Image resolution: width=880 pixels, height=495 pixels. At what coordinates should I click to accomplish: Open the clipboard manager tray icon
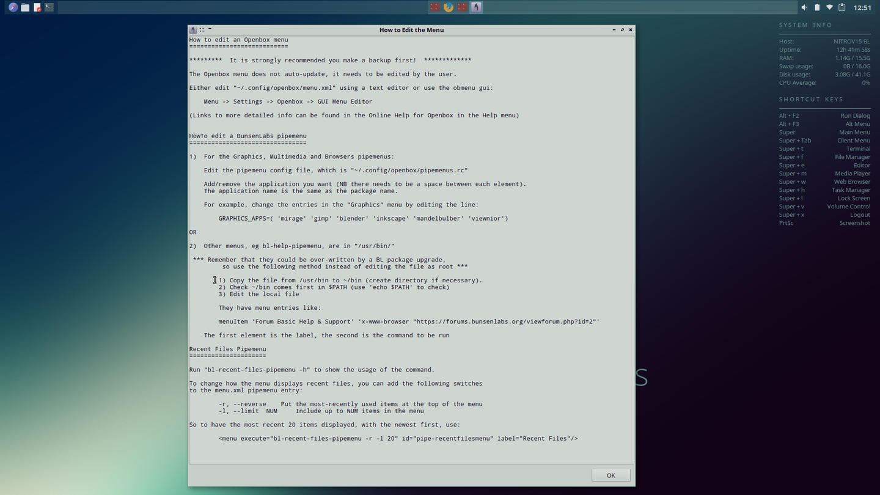pyautogui.click(x=842, y=7)
